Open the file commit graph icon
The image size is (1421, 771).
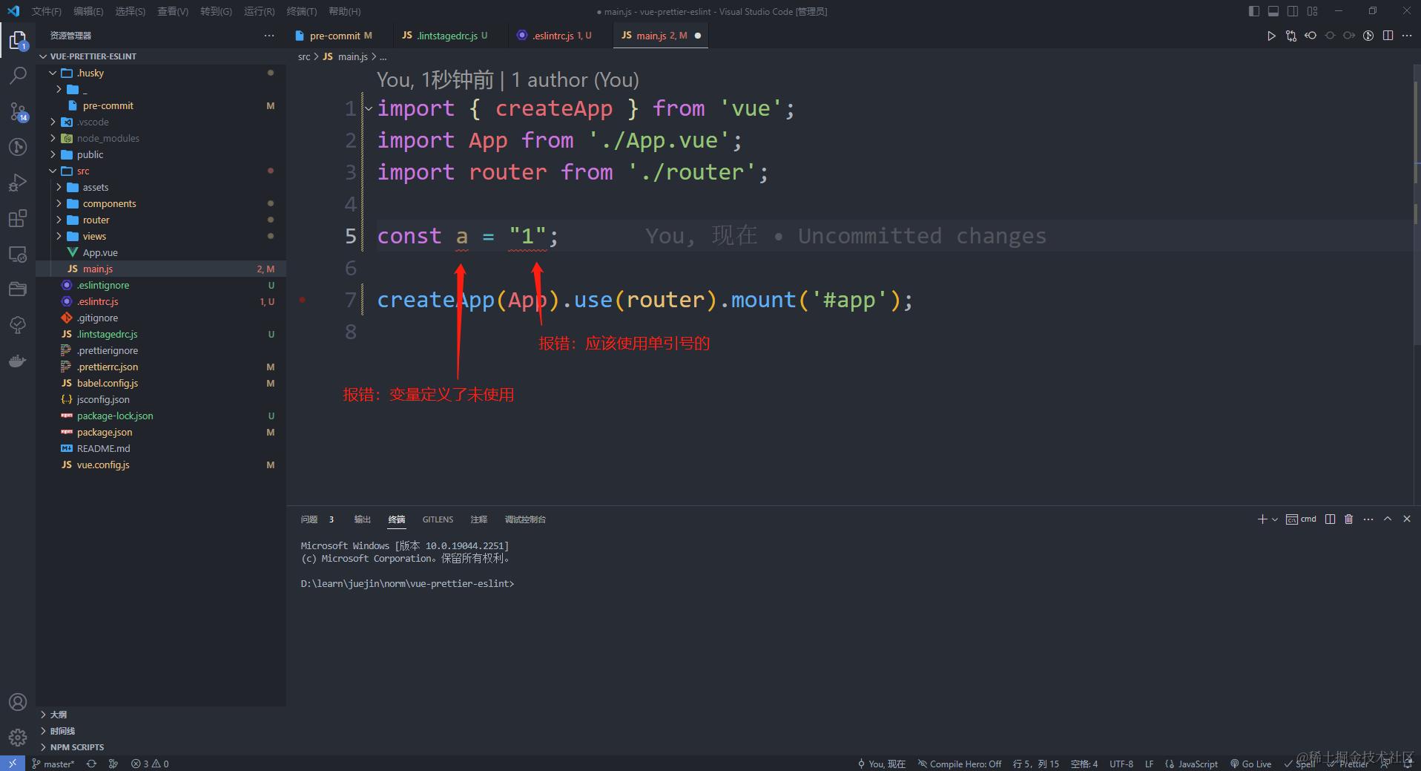point(1368,36)
